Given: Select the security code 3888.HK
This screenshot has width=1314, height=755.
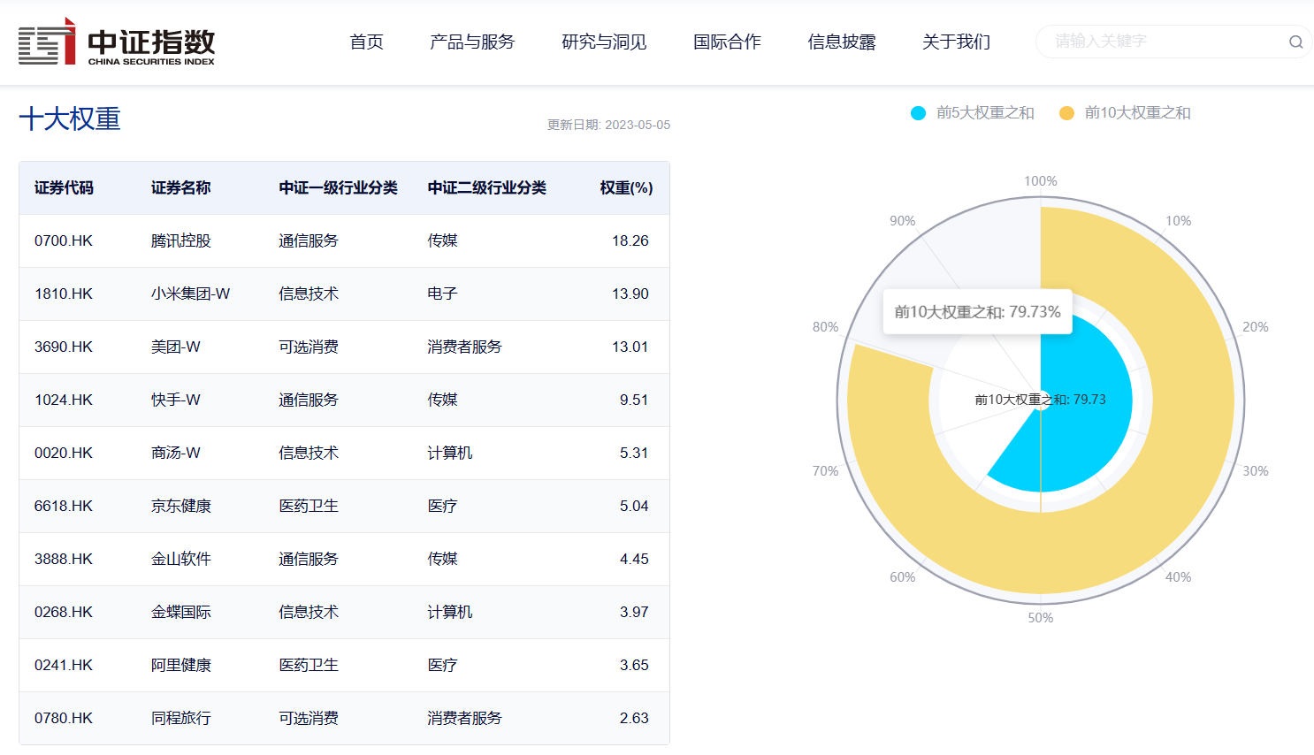Looking at the screenshot, I should [64, 559].
